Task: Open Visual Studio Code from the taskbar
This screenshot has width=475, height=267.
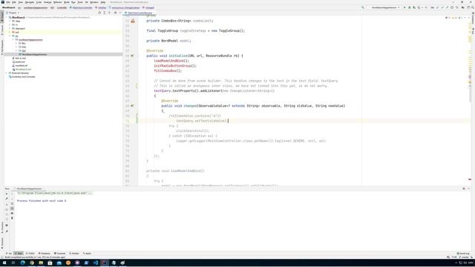Action: [x=96, y=263]
